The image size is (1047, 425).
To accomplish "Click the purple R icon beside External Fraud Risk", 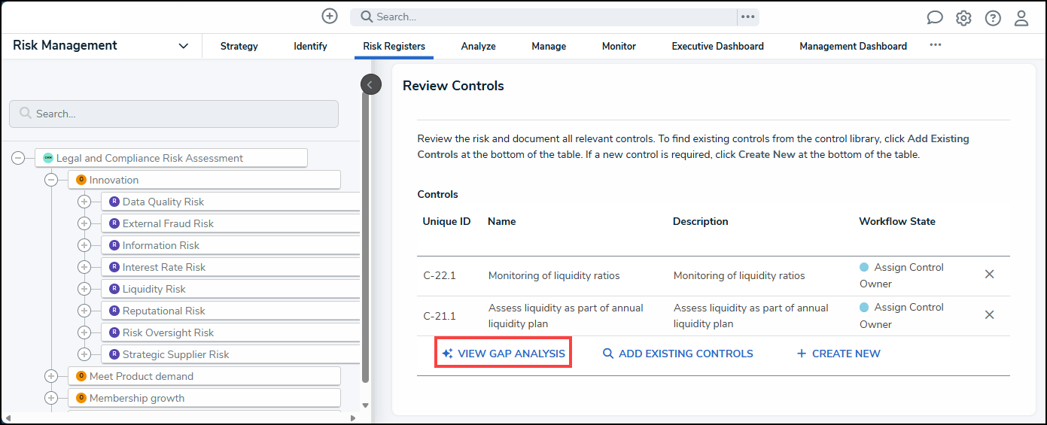I will (114, 223).
